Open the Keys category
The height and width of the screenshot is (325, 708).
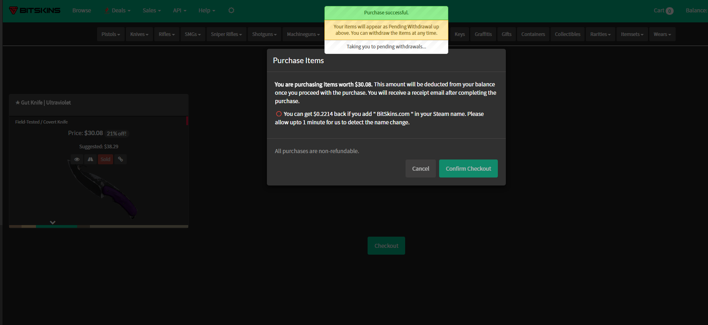click(459, 34)
